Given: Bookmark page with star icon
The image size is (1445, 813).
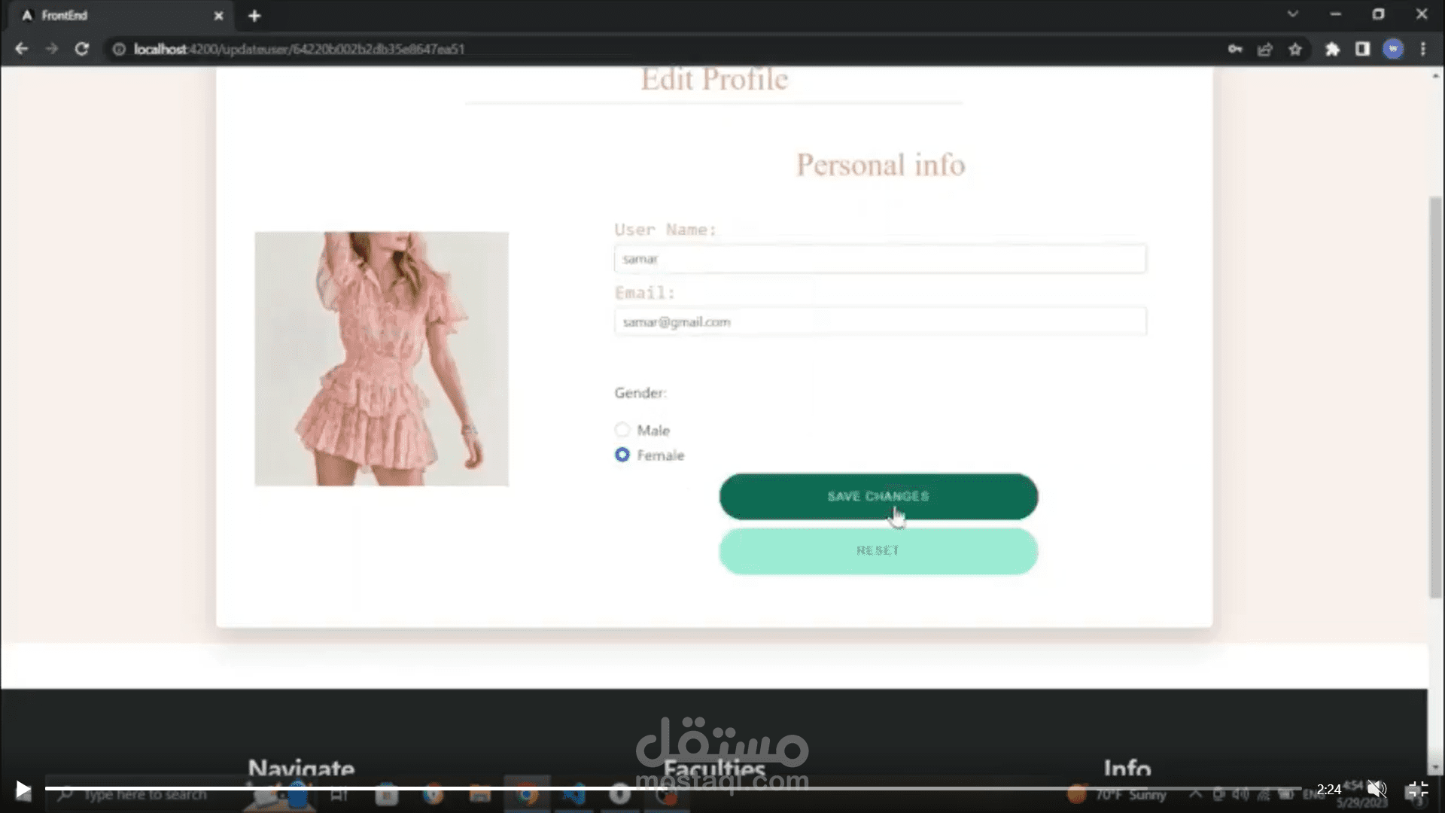Looking at the screenshot, I should tap(1295, 50).
